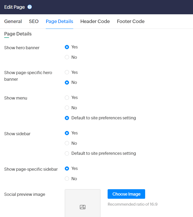
Task: Open the Footer Code tab
Action: click(x=131, y=21)
